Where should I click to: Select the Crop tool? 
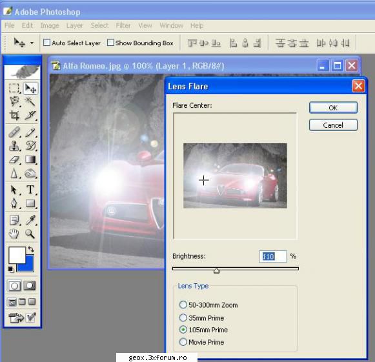coord(14,116)
